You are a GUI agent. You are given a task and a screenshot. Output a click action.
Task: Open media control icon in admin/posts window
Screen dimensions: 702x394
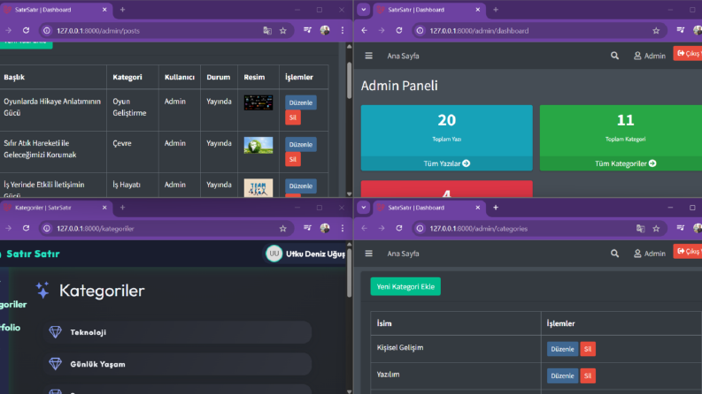click(307, 30)
